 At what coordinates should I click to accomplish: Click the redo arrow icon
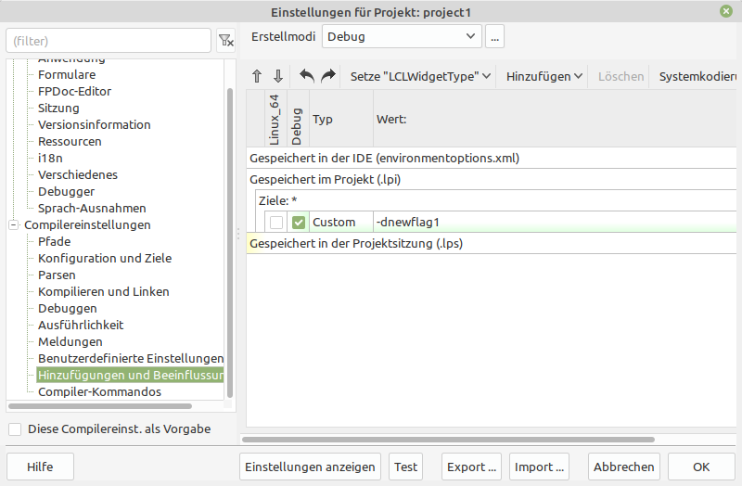(327, 76)
